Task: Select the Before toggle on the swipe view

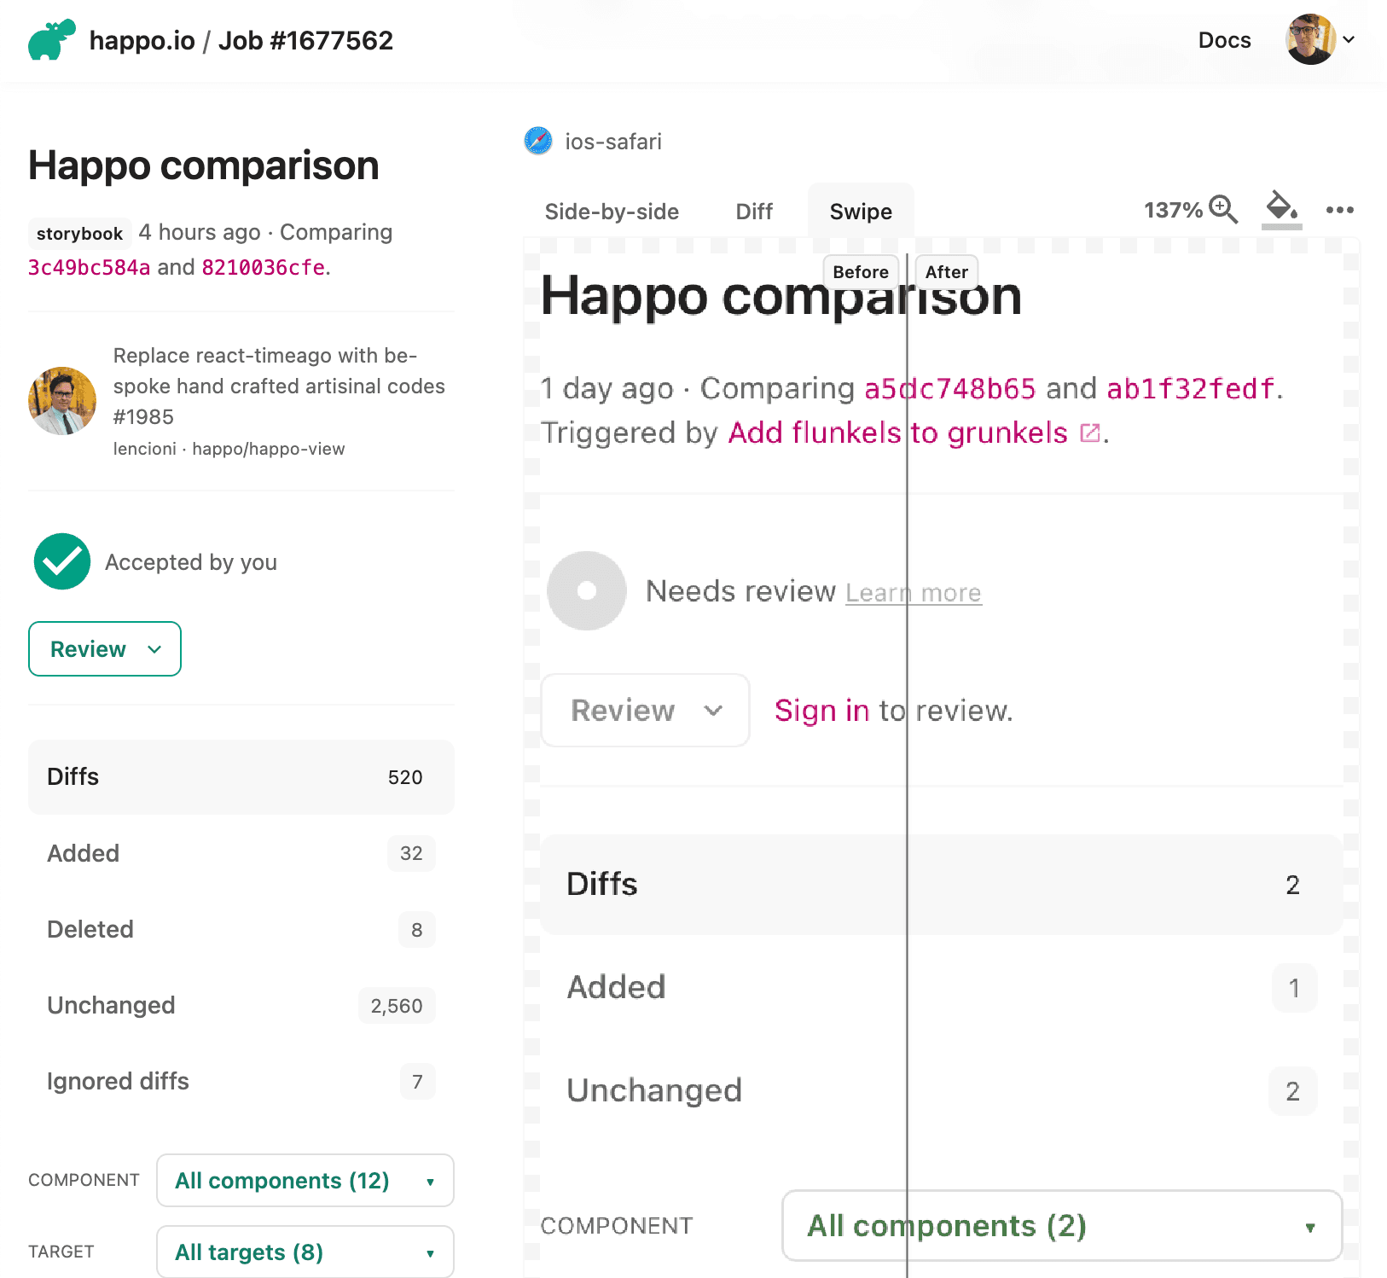Action: [860, 272]
